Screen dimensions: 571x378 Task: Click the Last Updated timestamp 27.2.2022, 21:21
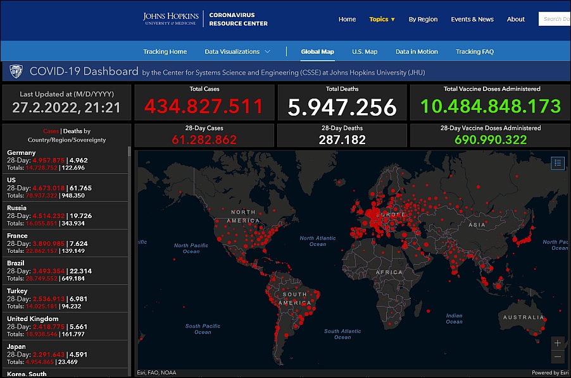click(x=66, y=107)
